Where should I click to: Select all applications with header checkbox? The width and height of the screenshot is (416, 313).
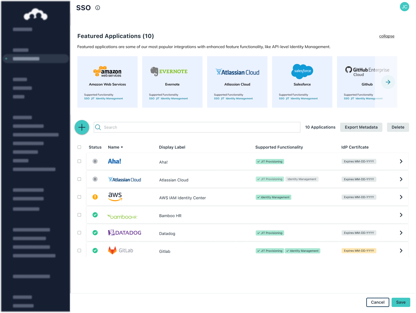pyautogui.click(x=79, y=147)
